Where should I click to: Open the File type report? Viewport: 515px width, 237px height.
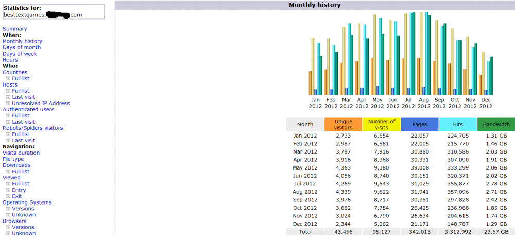(13, 159)
